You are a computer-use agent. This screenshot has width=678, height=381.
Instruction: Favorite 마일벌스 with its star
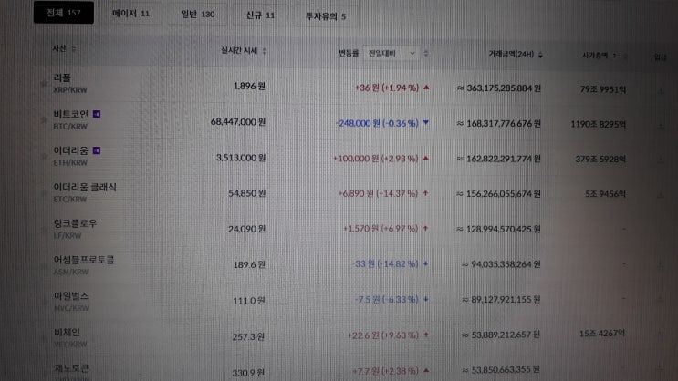click(44, 302)
